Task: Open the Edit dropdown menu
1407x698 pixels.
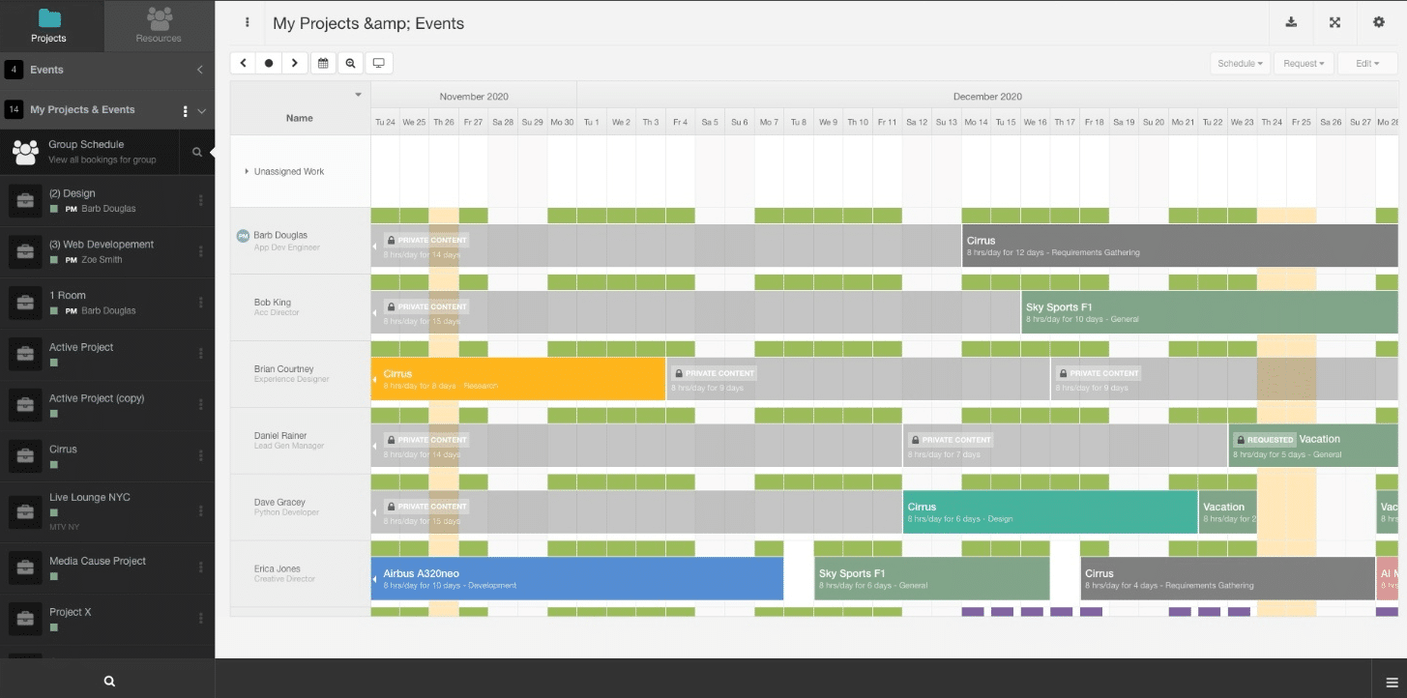Action: [1365, 63]
